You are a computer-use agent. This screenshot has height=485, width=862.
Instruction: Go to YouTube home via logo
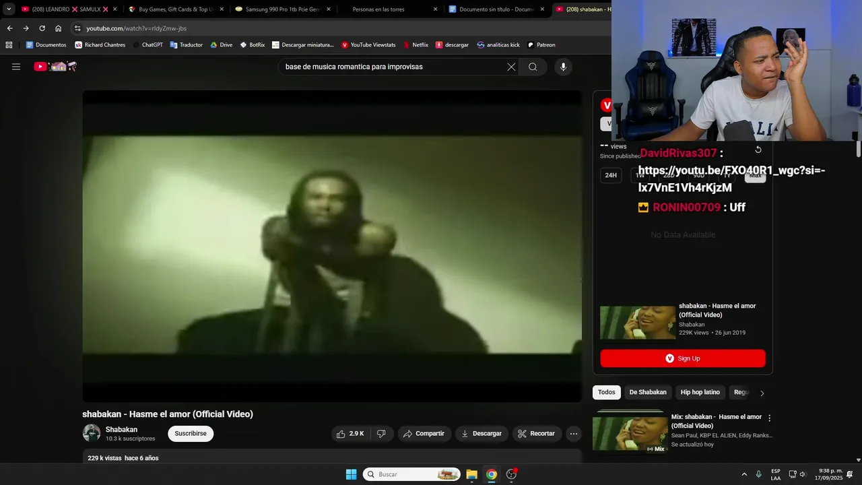(x=55, y=67)
